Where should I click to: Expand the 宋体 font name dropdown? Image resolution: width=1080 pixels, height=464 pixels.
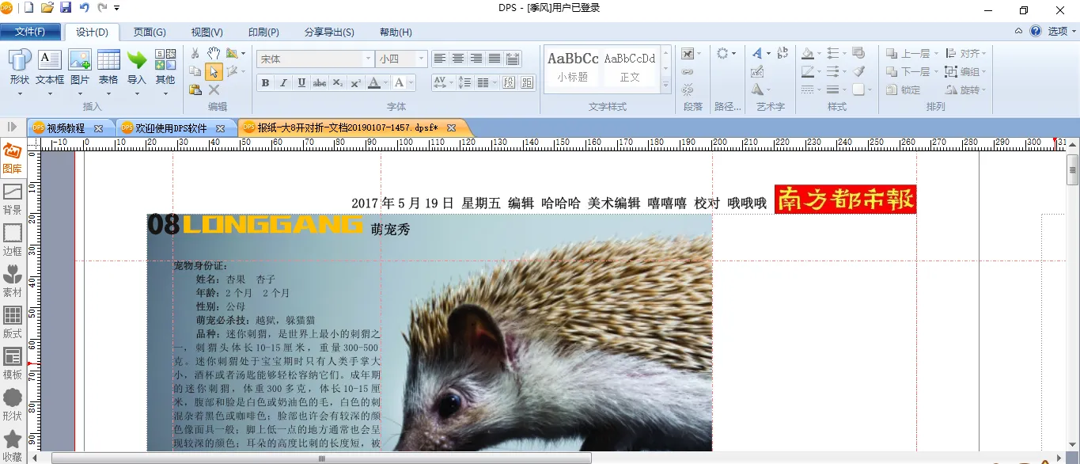pyautogui.click(x=368, y=59)
